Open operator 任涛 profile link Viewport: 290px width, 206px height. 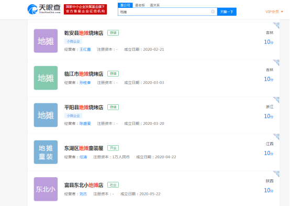tap(83, 157)
